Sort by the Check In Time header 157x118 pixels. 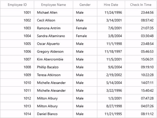click(x=141, y=5)
